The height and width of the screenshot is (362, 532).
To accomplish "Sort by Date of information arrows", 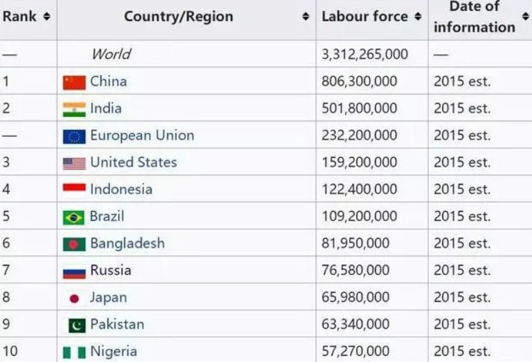I will tap(526, 16).
